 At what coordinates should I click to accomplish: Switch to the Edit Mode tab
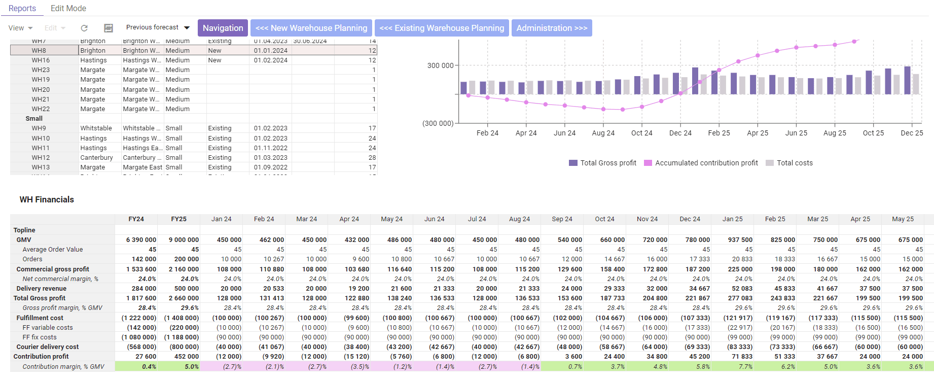point(68,8)
